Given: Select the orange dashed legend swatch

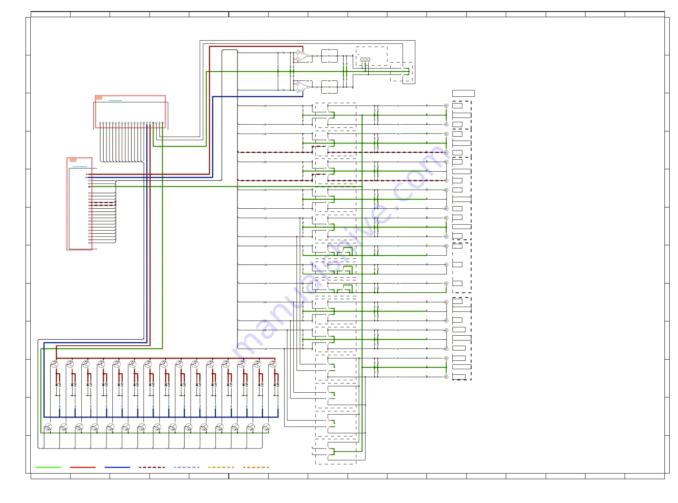Looking at the screenshot, I should coord(256,467).
